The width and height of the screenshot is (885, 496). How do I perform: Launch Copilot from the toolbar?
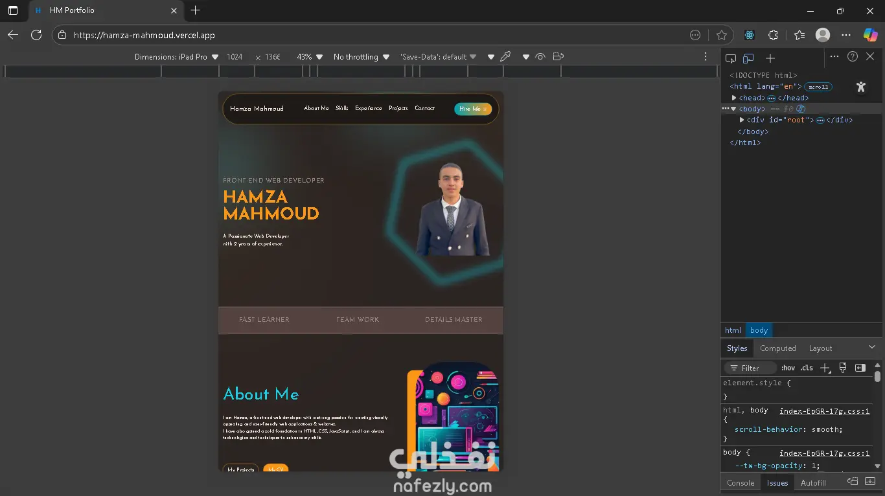pos(870,35)
